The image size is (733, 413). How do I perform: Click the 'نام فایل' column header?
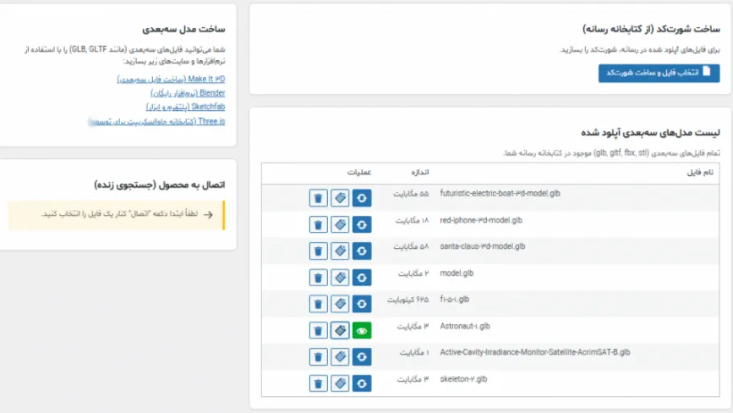pyautogui.click(x=700, y=173)
